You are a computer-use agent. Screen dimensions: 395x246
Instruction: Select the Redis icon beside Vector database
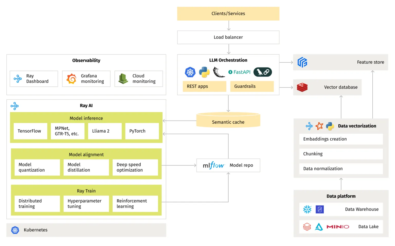tap(302, 87)
